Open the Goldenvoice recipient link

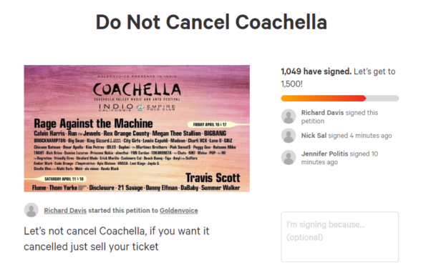tap(179, 211)
